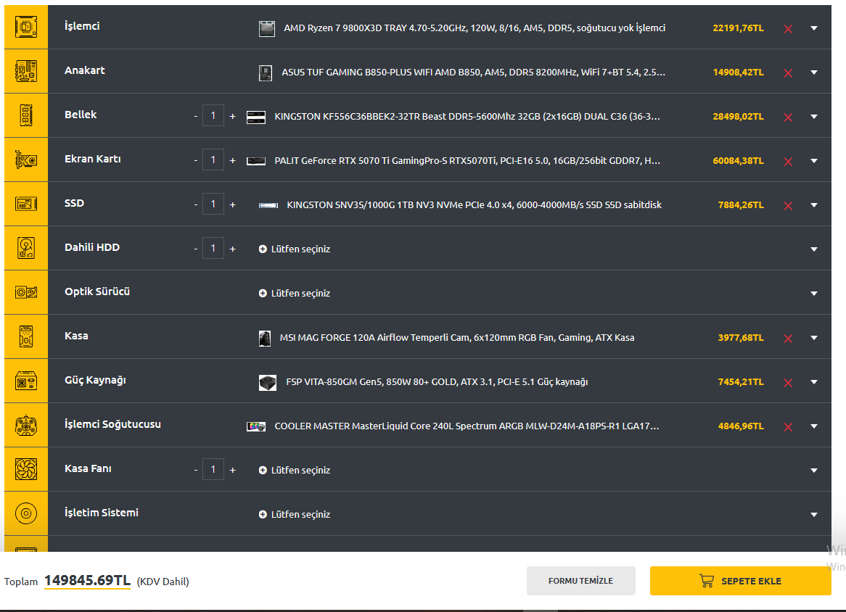This screenshot has height=612, width=846.
Task: Expand the SSD row dropdown arrow
Action: (813, 205)
